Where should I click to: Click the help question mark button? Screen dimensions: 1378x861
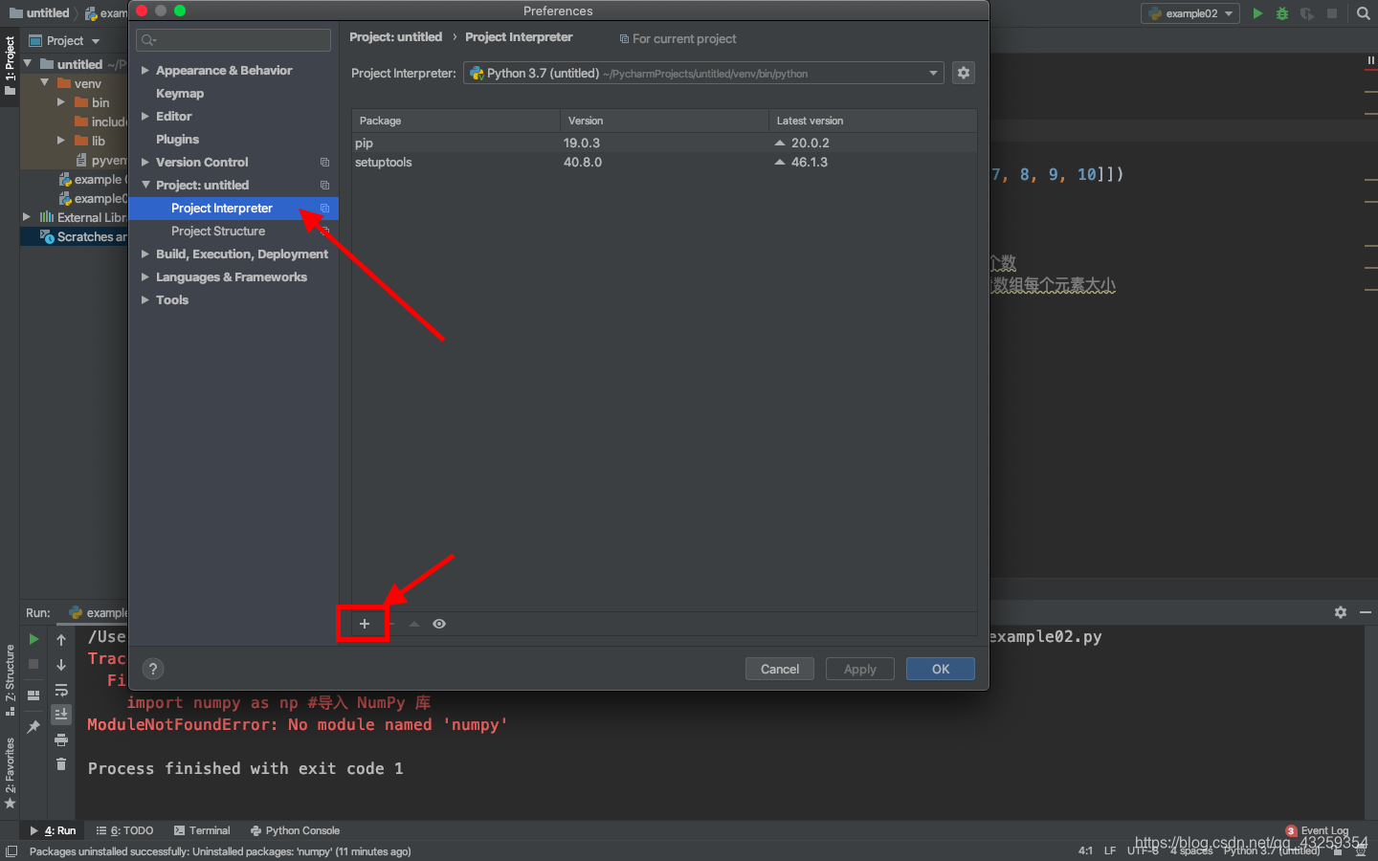153,669
